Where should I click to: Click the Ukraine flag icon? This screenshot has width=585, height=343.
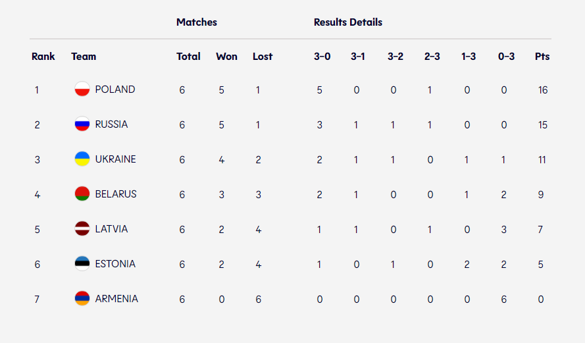(82, 159)
